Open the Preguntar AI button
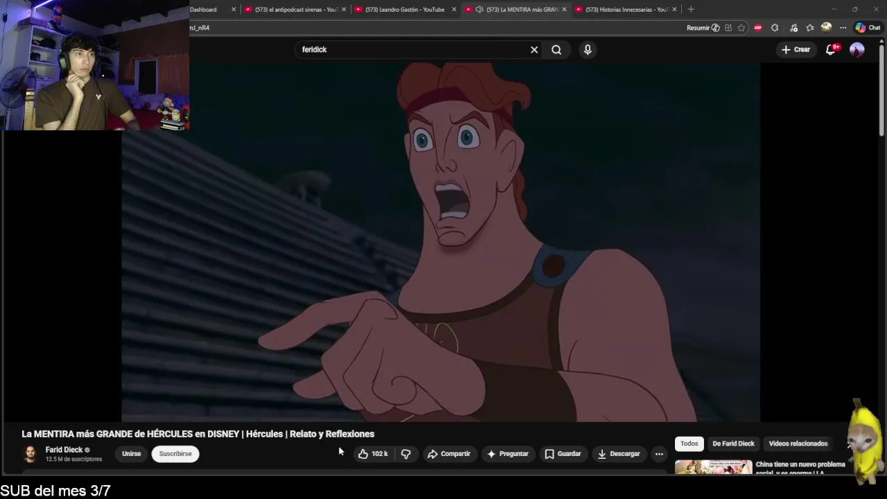Screen dimensions: 887x499 pos(508,454)
